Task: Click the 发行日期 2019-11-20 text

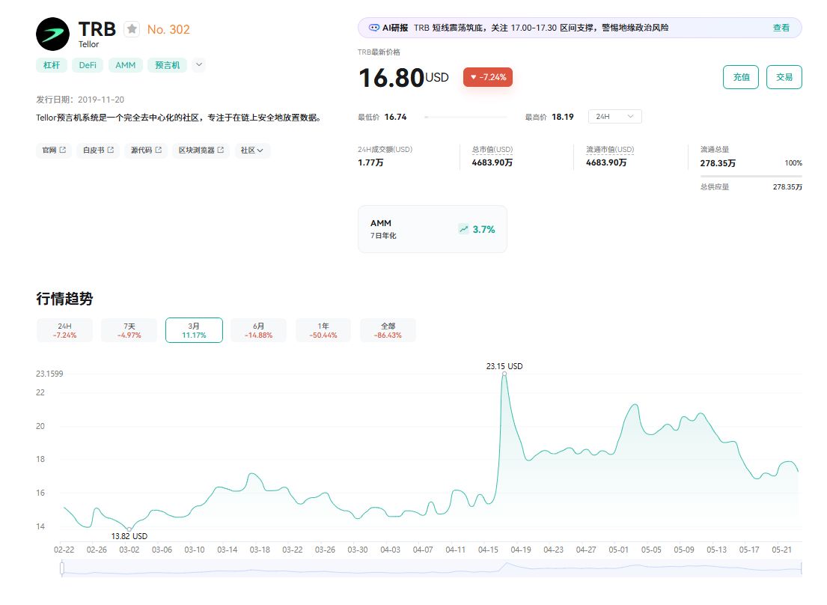Action: coord(80,100)
